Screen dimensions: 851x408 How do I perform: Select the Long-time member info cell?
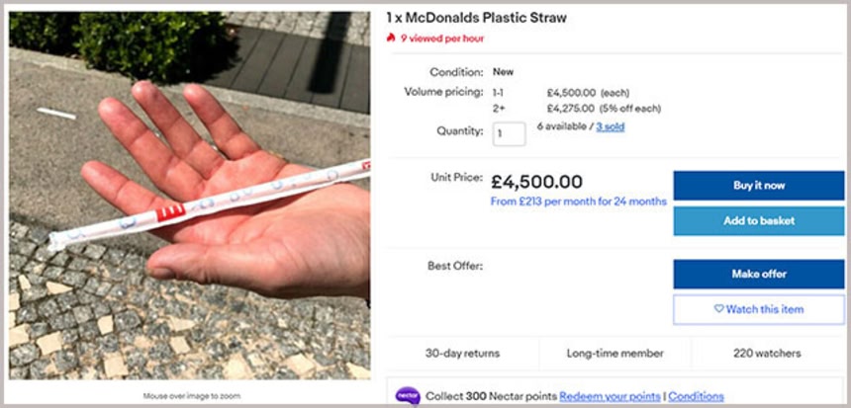615,353
